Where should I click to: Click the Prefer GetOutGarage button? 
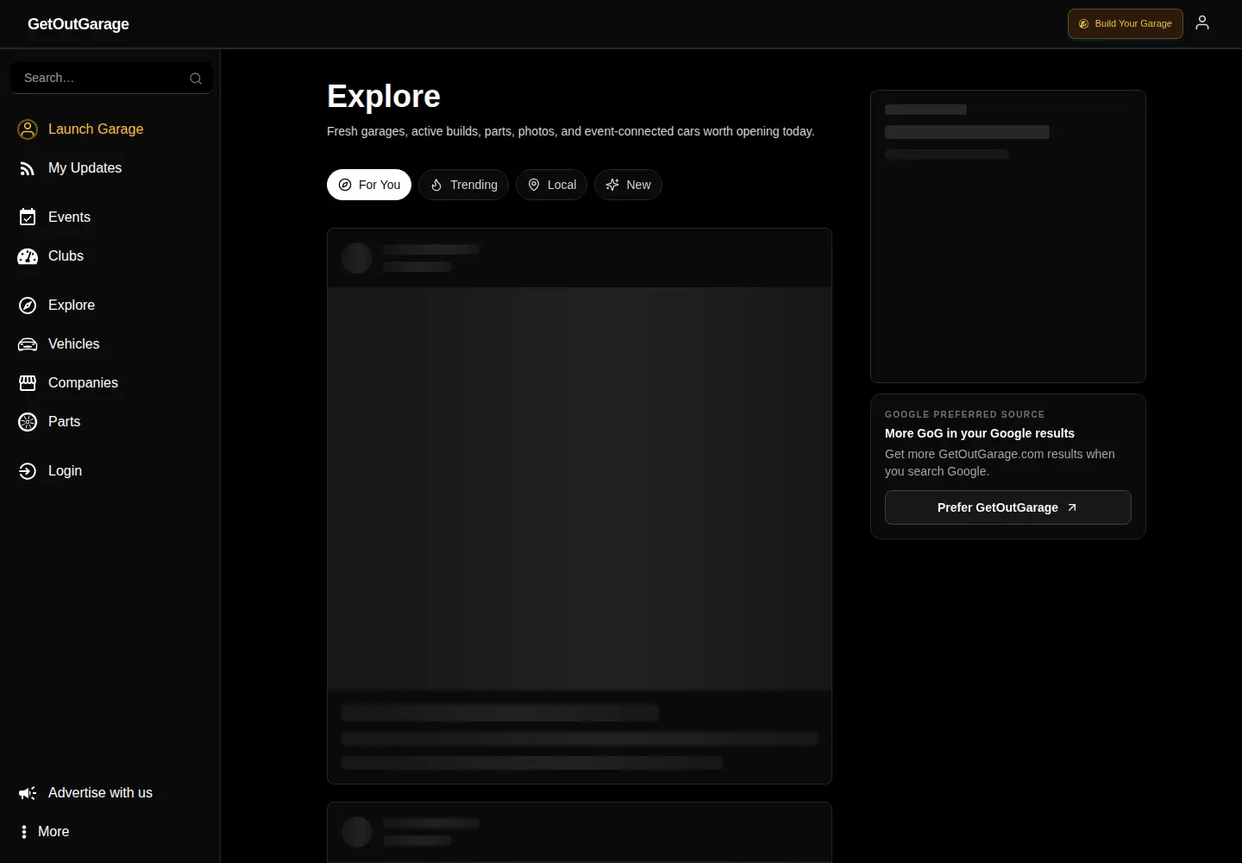[1008, 507]
